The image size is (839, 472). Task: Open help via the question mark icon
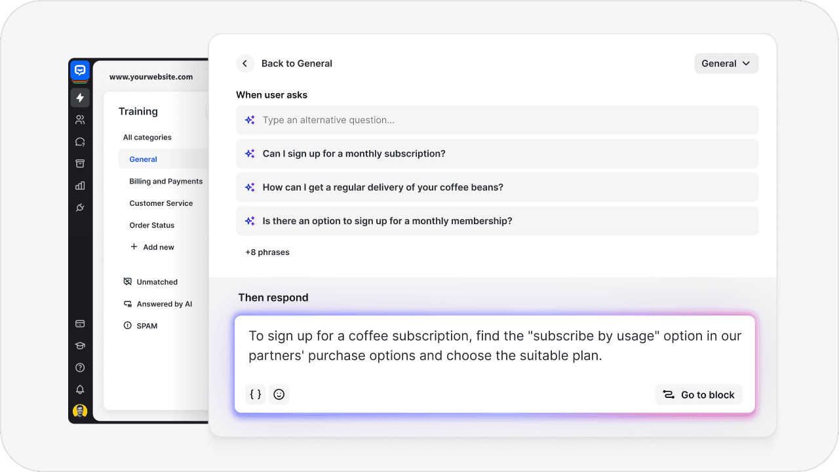79,367
